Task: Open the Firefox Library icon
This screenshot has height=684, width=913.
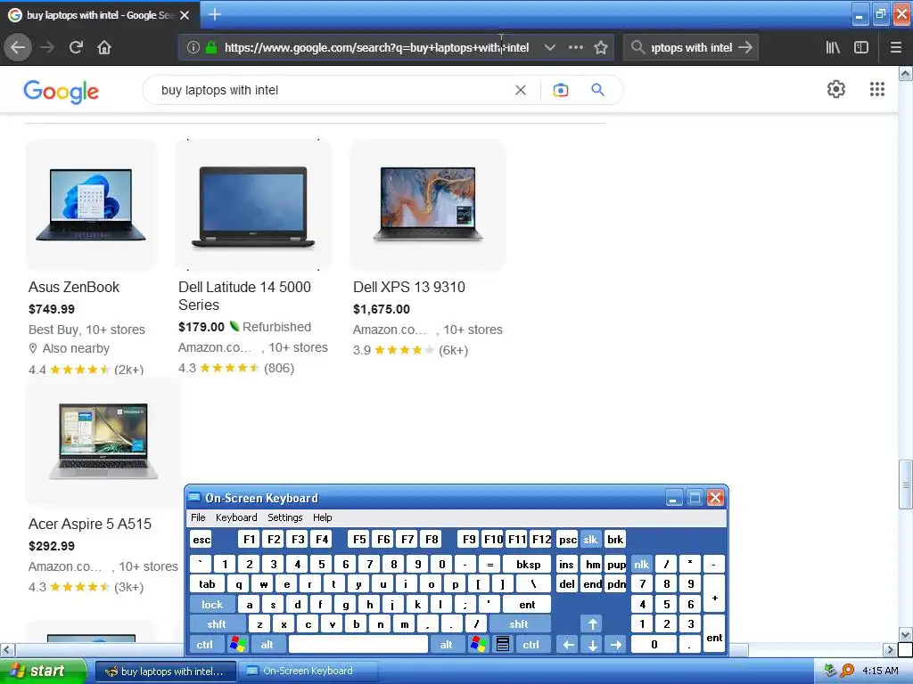Action: pos(833,47)
